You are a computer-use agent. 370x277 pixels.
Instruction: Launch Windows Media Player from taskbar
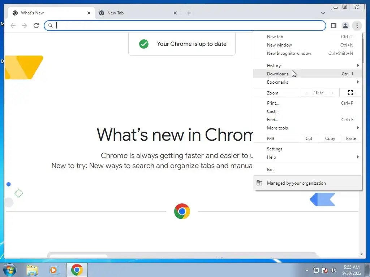[54, 270]
